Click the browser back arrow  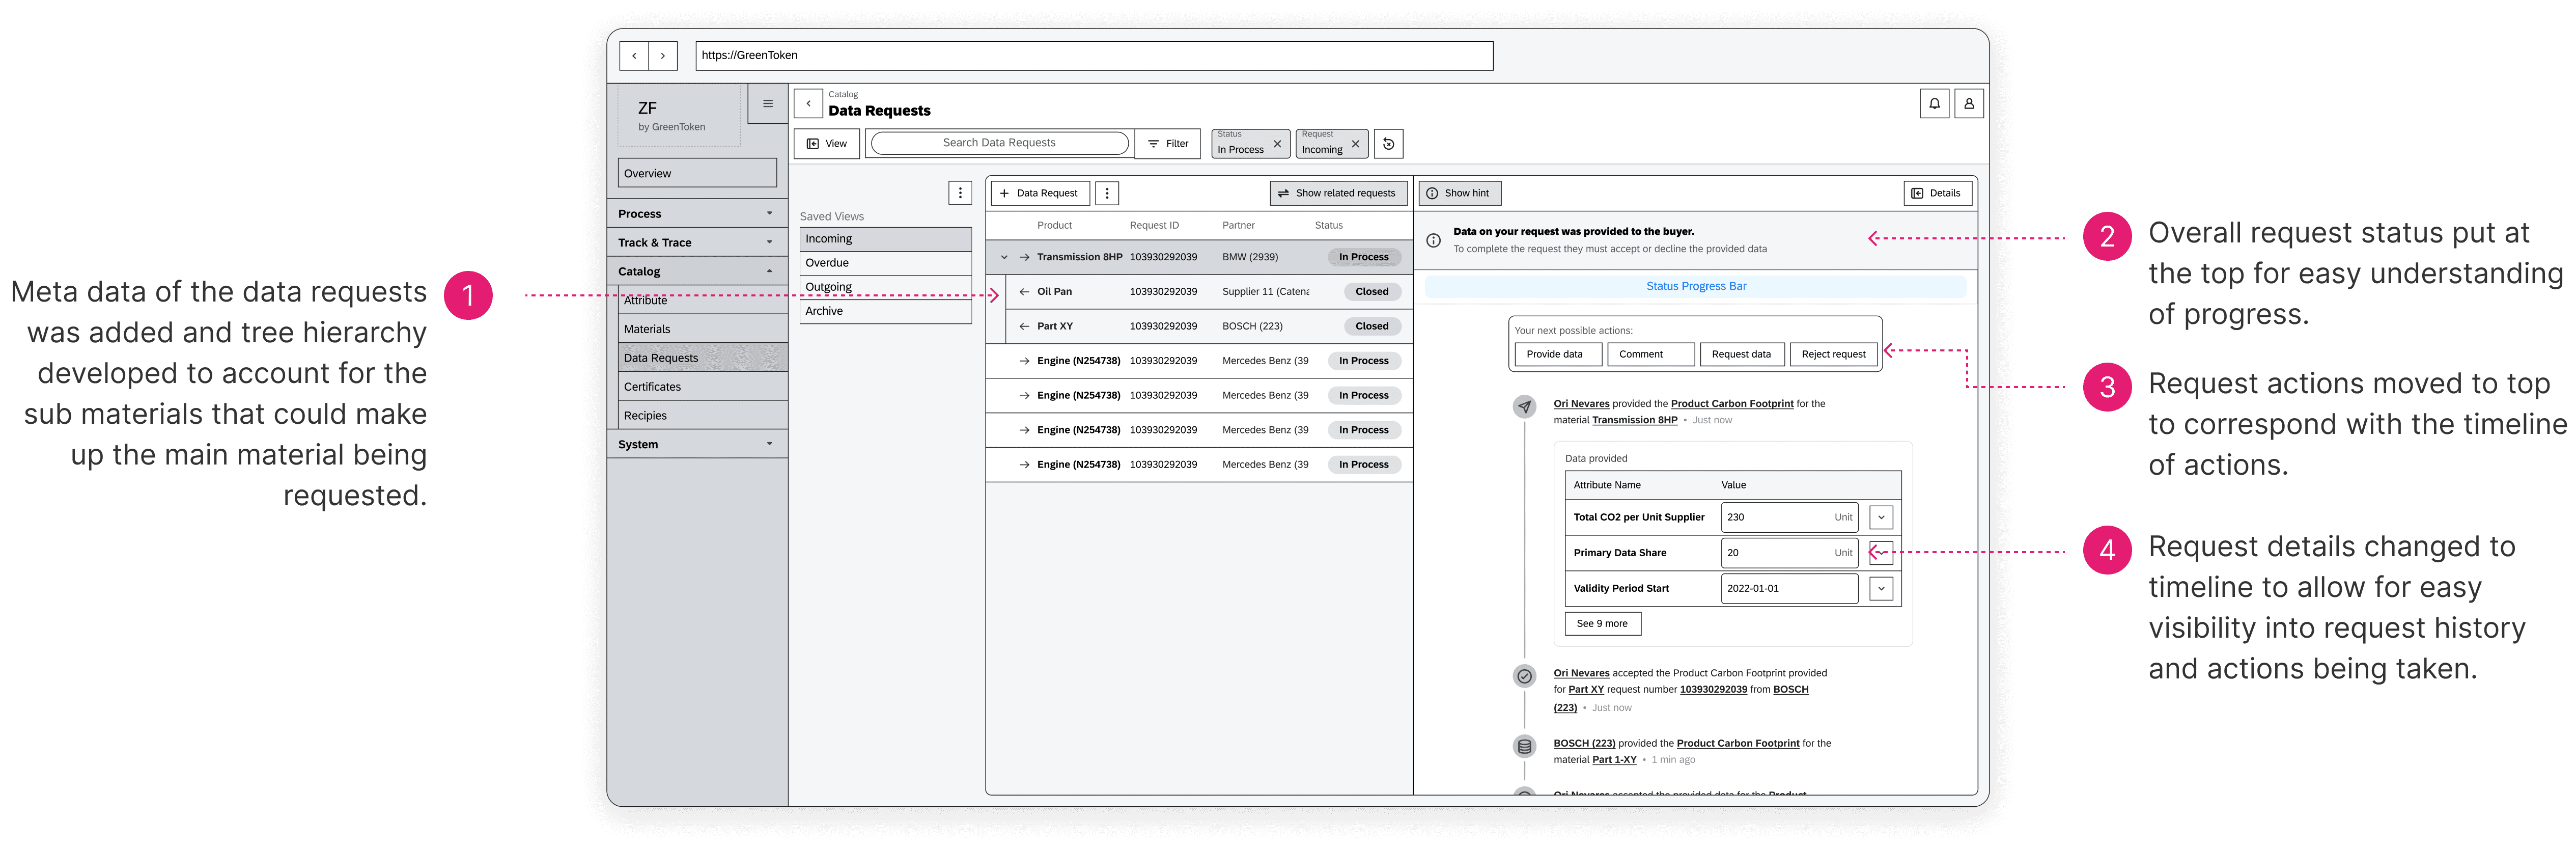tap(634, 56)
